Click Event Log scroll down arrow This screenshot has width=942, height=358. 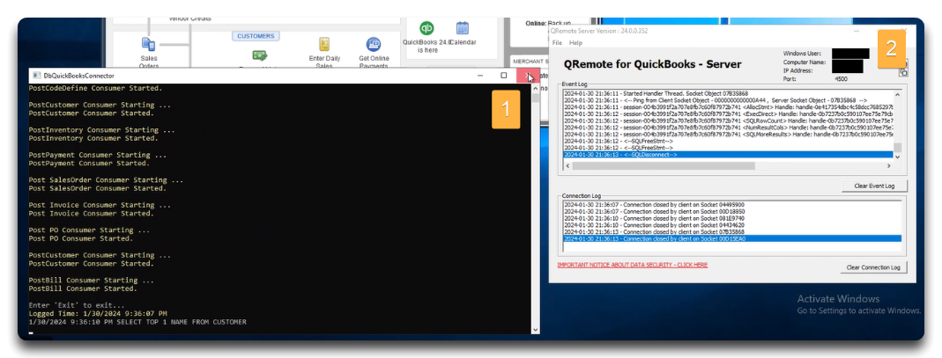[x=898, y=156]
